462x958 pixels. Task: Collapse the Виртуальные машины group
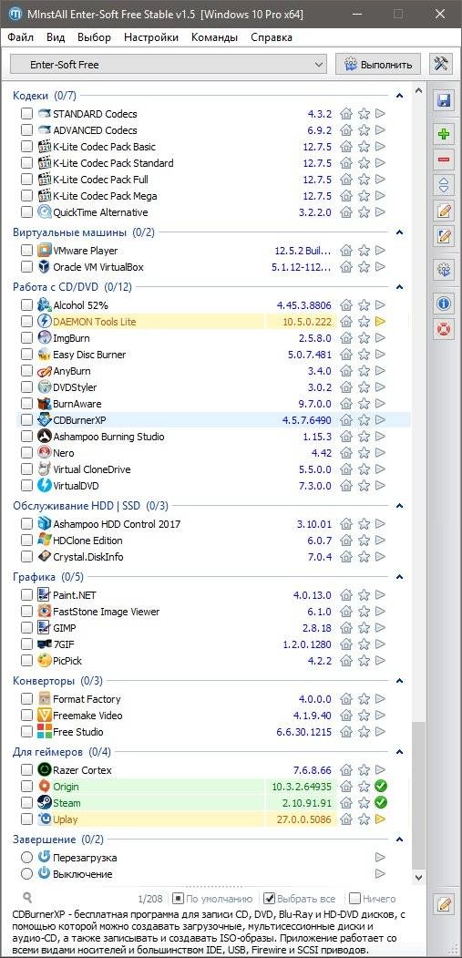point(400,232)
